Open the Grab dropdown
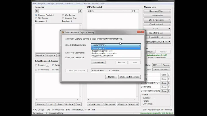This screenshot has height=116, width=207. [x=157, y=29]
